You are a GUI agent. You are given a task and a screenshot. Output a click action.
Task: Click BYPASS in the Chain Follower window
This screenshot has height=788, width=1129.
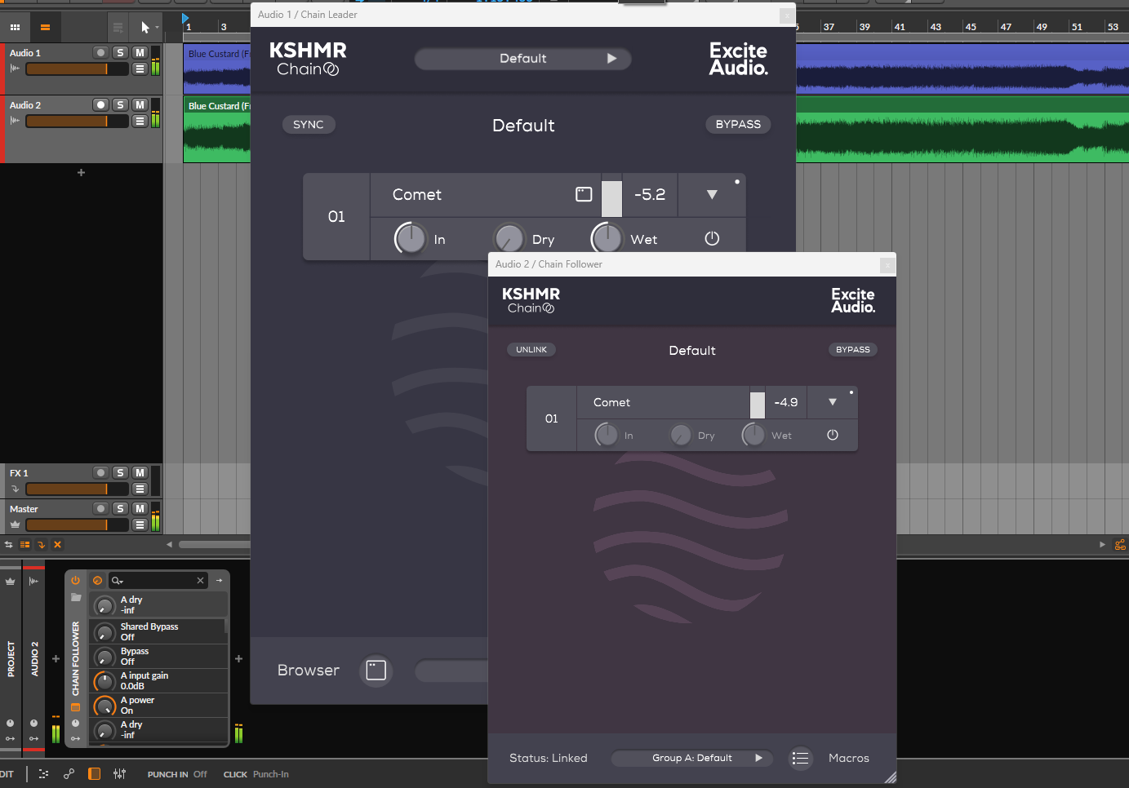point(853,349)
